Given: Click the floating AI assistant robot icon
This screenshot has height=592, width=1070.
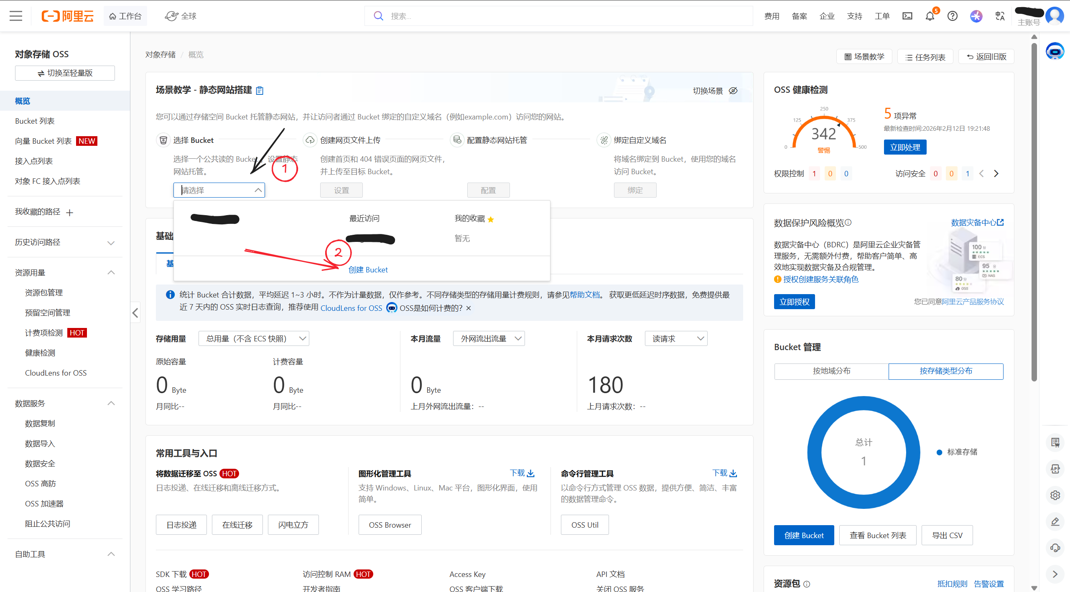Looking at the screenshot, I should point(1055,51).
